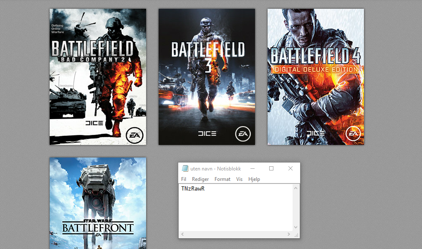Screen dimensions: 422x249
Task: Maximize the Notisblokk window
Action: pos(271,169)
